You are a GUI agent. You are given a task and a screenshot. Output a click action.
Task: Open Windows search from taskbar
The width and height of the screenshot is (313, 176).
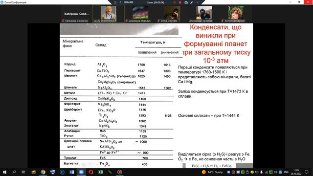14,172
